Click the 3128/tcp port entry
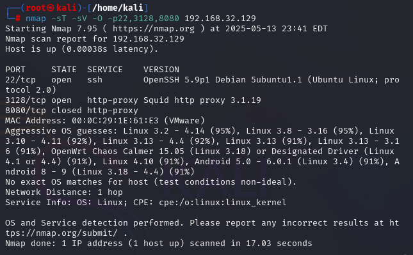This screenshot has width=413, height=255. point(26,100)
